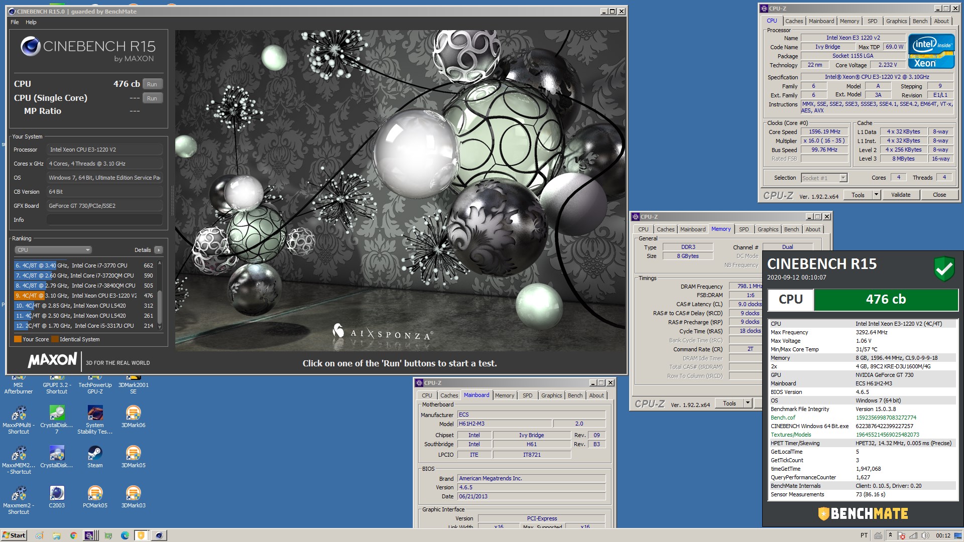The image size is (964, 542).
Task: Open the 3DMark05 desktop icon
Action: pos(133,457)
